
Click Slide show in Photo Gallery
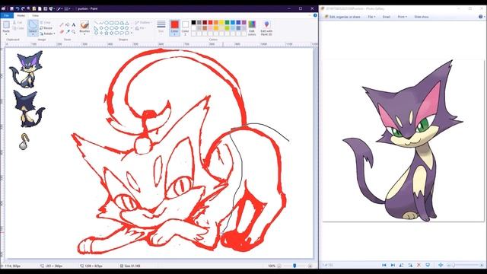point(422,17)
